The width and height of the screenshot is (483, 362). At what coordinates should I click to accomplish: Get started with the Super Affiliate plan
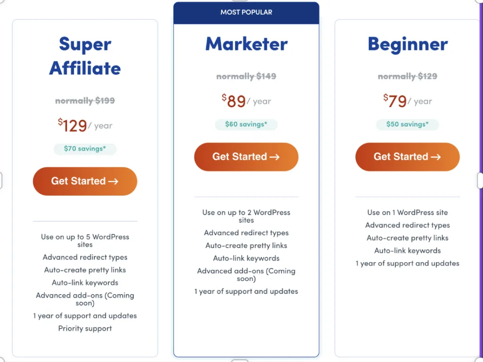85,181
